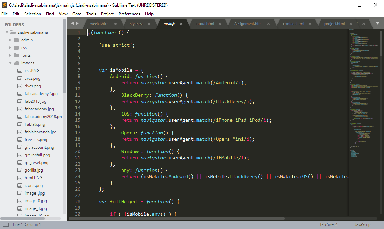Click the Sublime Text app logo in the title bar

[5, 5]
